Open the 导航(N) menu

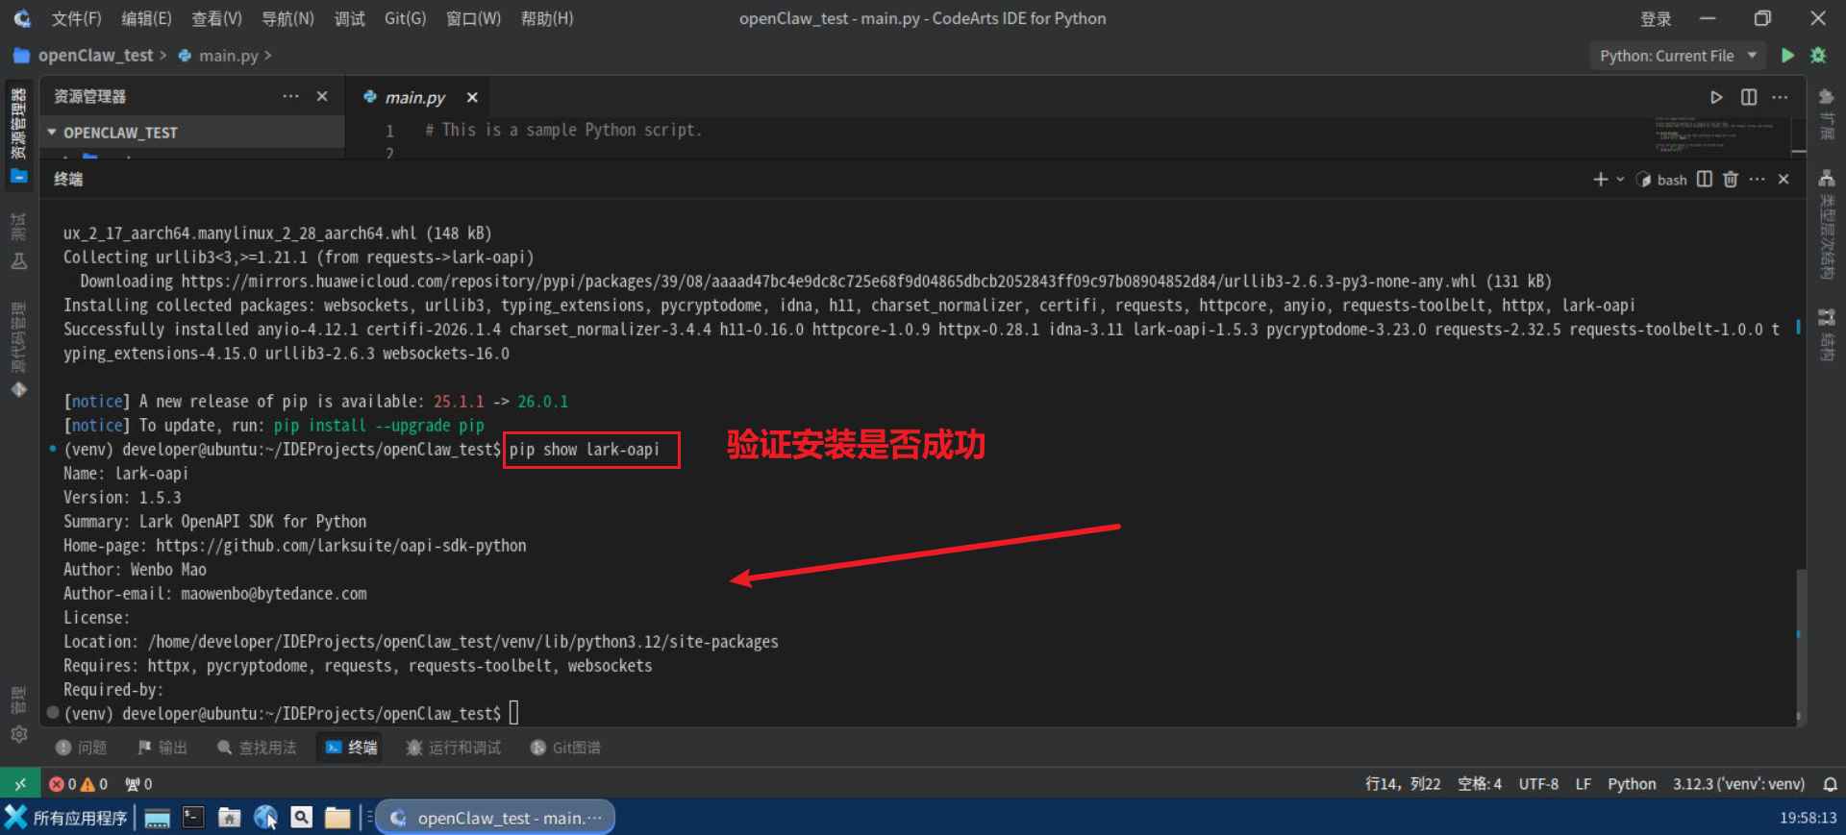point(287,18)
